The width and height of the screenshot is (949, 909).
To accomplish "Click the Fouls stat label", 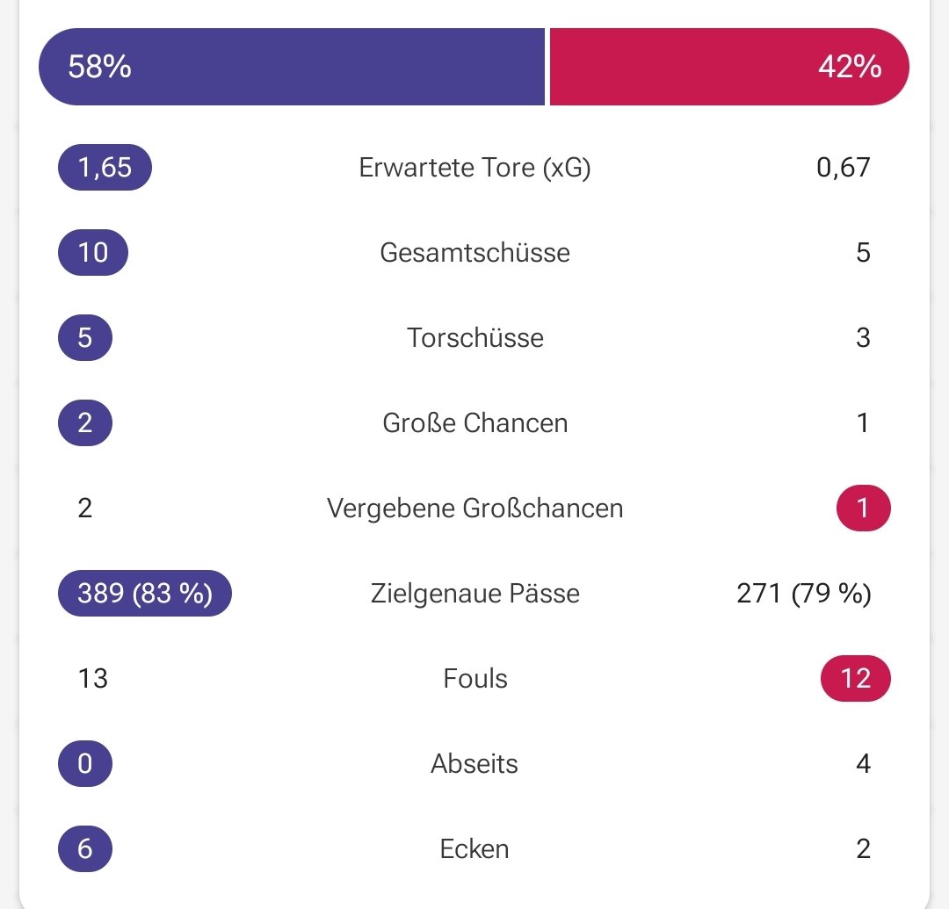I will click(474, 679).
